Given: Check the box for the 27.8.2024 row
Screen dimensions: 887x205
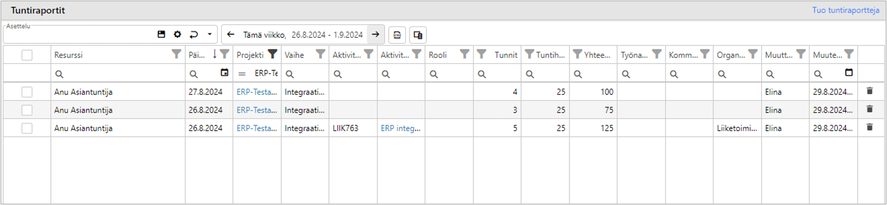Looking at the screenshot, I should [27, 92].
